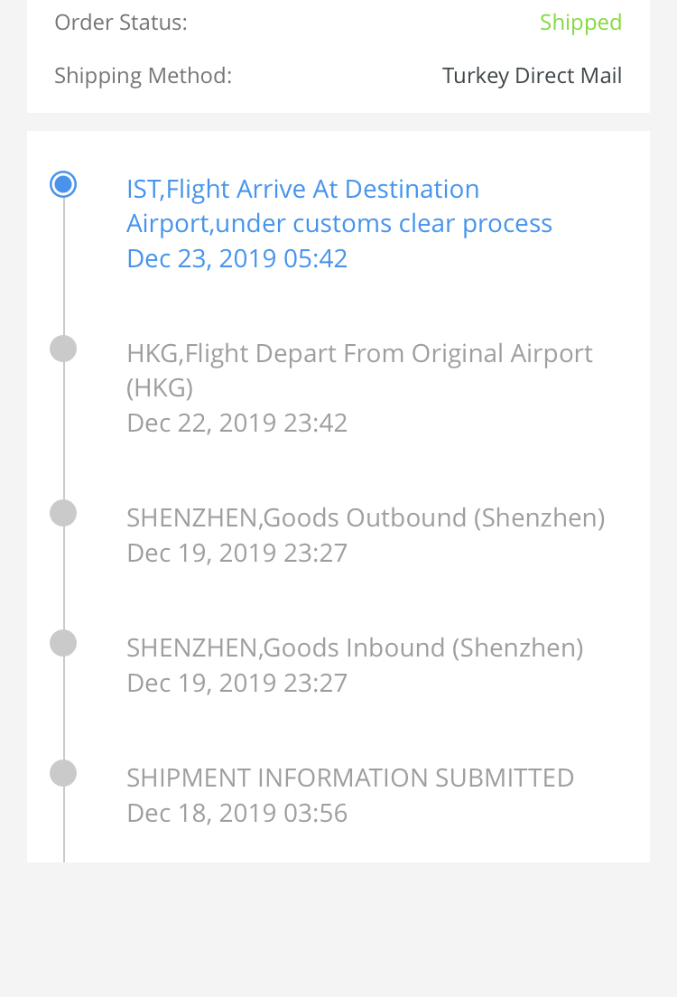Select HKG Flight Depart From Original Airport
This screenshot has width=677, height=997.
click(x=359, y=369)
